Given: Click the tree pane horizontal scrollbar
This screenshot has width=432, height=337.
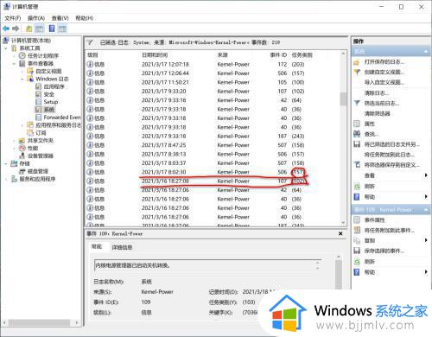Looking at the screenshot, I should [x=39, y=323].
